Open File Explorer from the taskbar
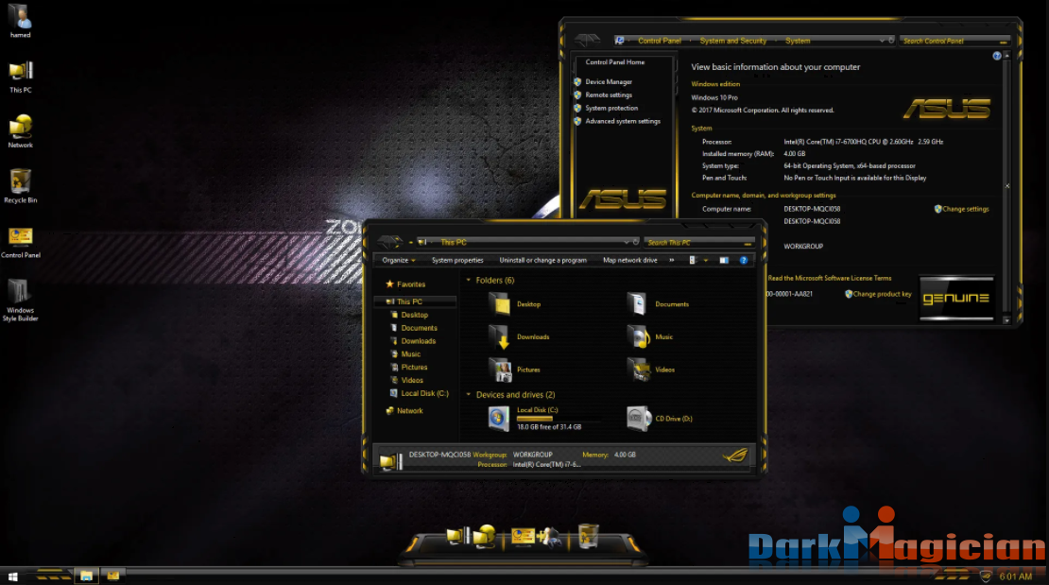1049x585 pixels. click(x=86, y=576)
